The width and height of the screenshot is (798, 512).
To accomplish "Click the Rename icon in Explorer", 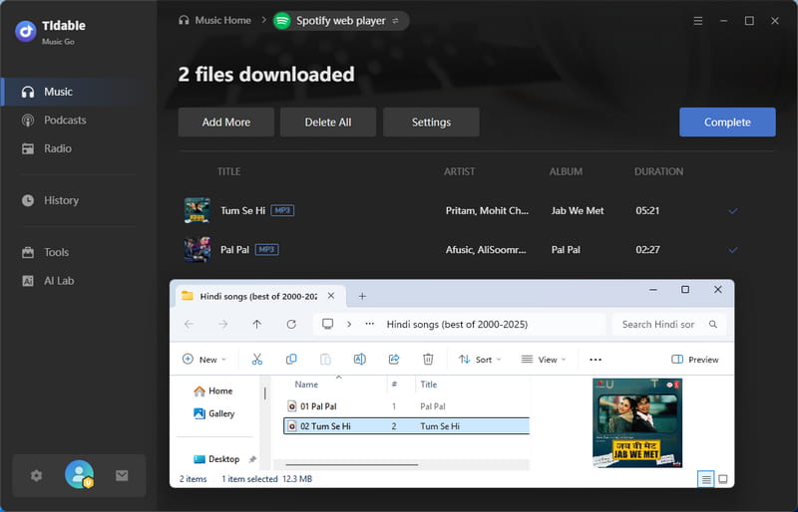I will 359,360.
